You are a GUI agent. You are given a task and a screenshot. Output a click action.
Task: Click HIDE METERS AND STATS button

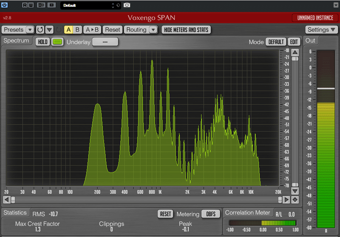pos(186,30)
